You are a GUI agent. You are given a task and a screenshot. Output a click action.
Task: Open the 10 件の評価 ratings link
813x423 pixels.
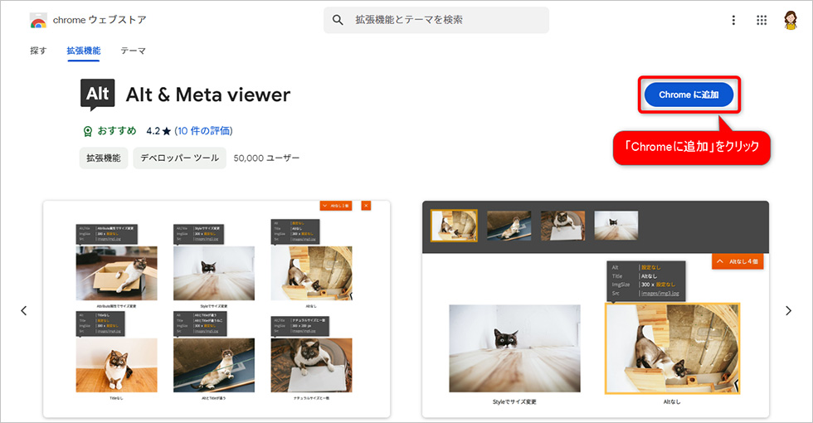click(203, 131)
